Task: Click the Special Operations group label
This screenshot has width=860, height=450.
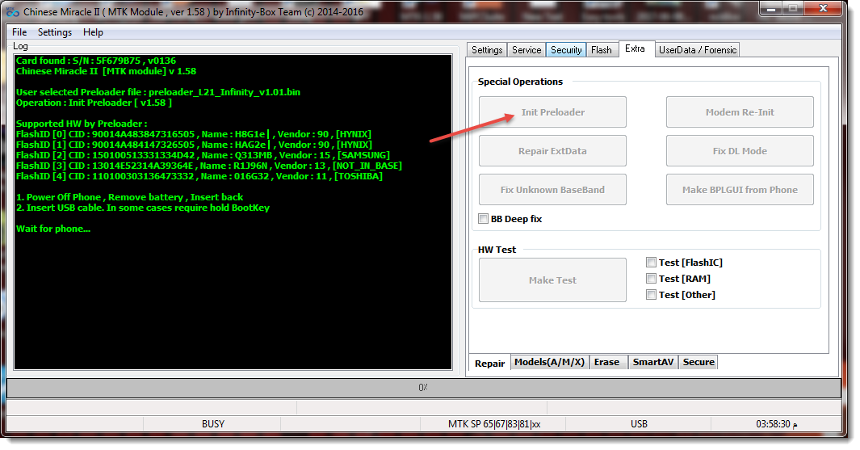Action: point(520,82)
